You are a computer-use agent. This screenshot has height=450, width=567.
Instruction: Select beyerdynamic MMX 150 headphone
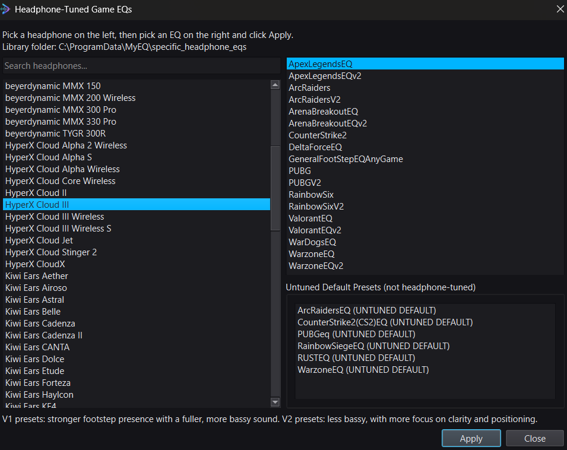coord(137,86)
